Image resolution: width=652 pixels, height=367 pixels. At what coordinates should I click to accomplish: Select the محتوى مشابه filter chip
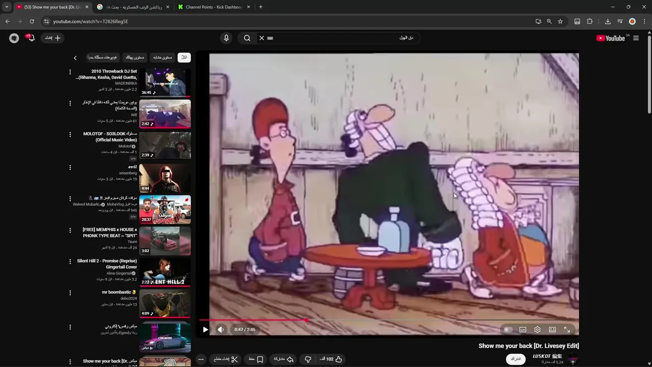[163, 58]
